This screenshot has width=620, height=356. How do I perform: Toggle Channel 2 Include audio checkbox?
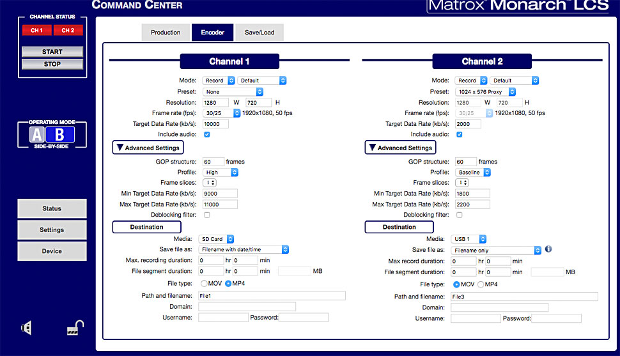[x=460, y=134]
